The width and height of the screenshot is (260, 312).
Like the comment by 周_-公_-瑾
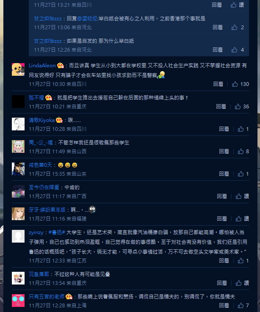coord(241,152)
